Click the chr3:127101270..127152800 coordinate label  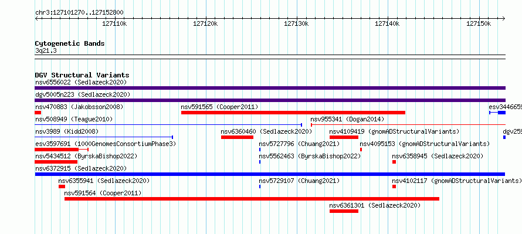coord(79,13)
